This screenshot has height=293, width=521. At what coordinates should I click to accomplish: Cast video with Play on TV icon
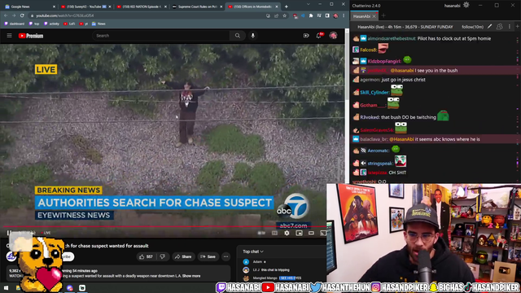pyautogui.click(x=323, y=234)
